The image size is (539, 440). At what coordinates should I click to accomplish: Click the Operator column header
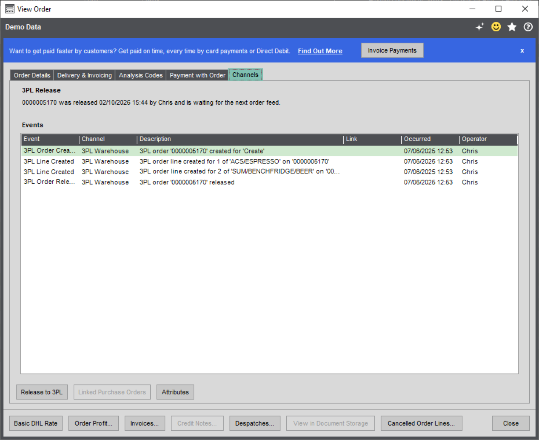click(x=488, y=139)
